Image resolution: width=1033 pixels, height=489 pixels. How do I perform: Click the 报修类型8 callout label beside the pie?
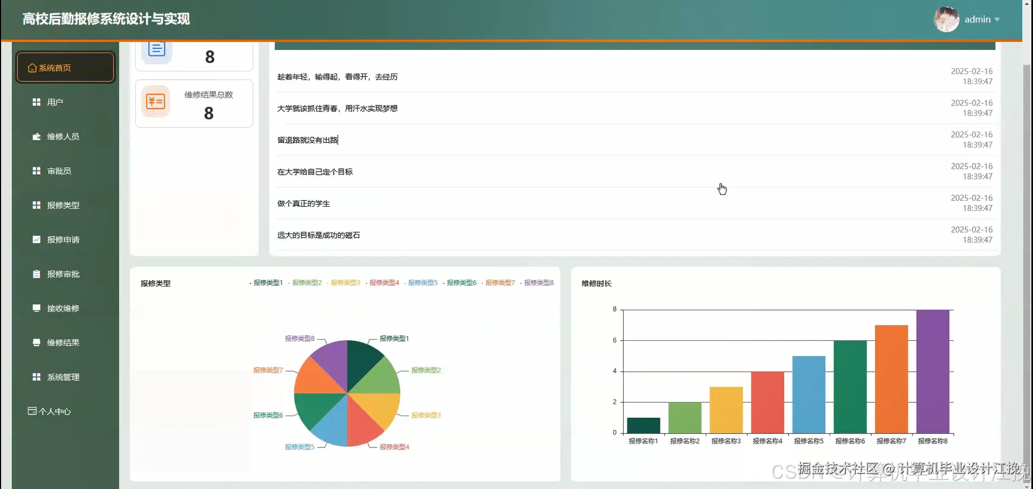300,339
